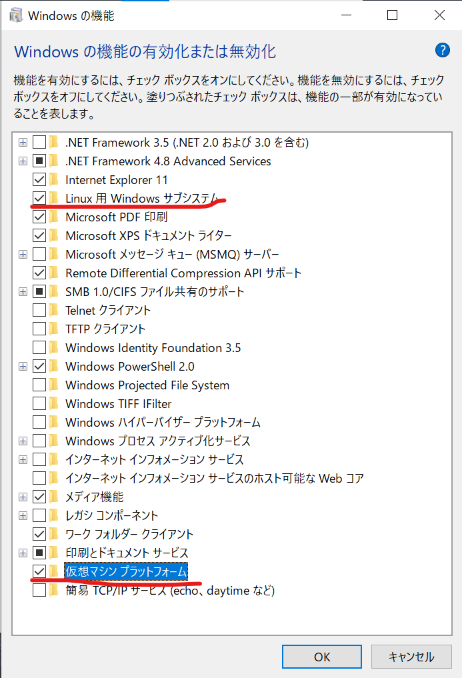The width and height of the screenshot is (462, 678).
Task: Click folder icon beside Internet Explorer 11
Action: [x=53, y=179]
